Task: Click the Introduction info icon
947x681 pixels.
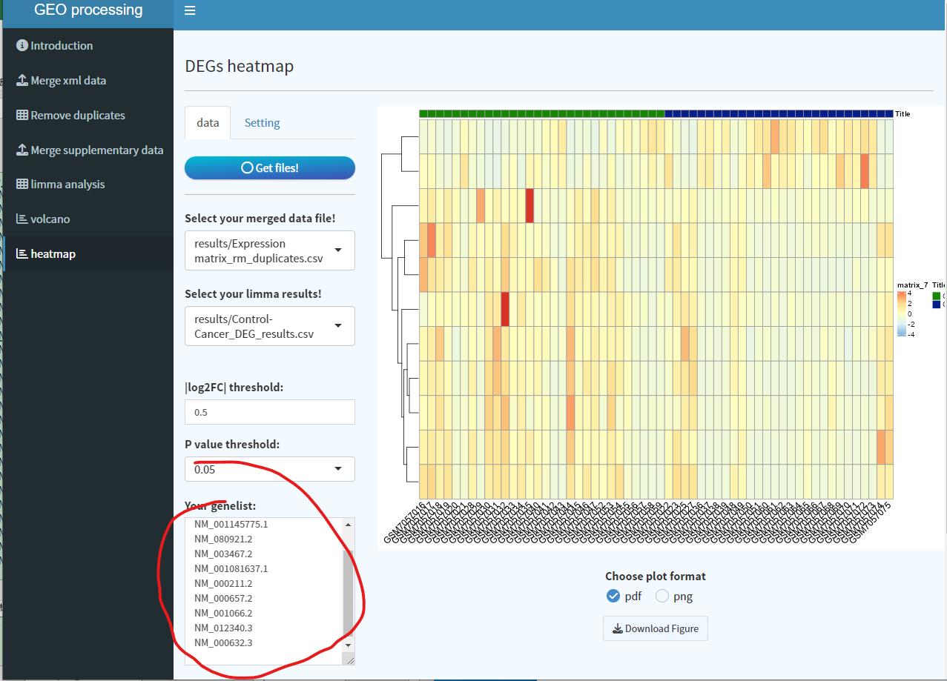Action: (22, 46)
